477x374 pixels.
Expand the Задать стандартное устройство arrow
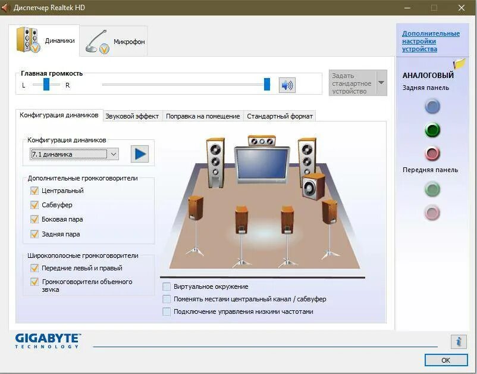381,83
